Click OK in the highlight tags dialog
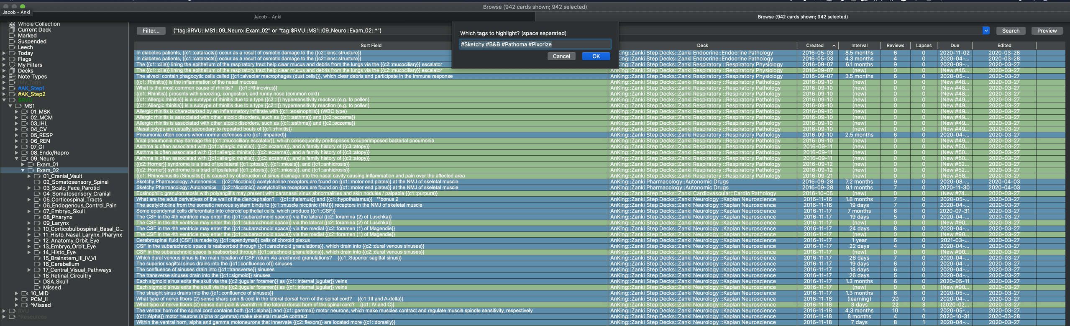1070x326 pixels. coord(596,56)
